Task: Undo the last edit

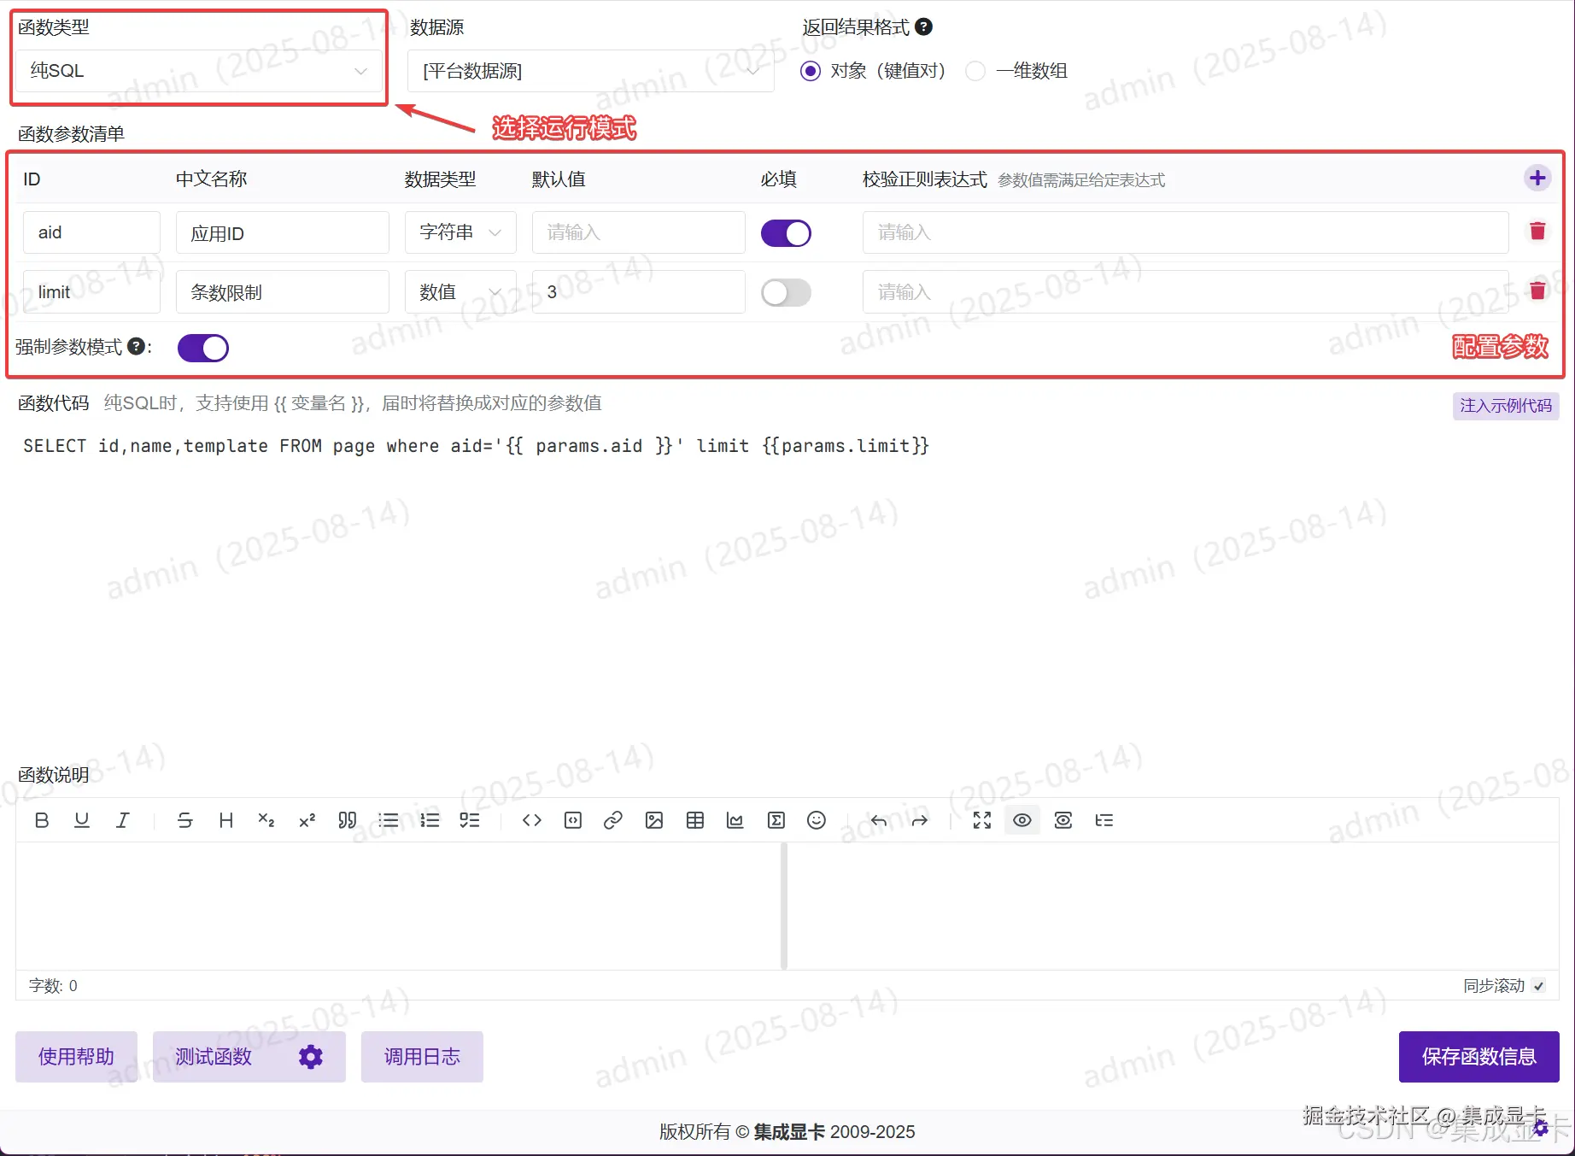Action: coord(878,820)
